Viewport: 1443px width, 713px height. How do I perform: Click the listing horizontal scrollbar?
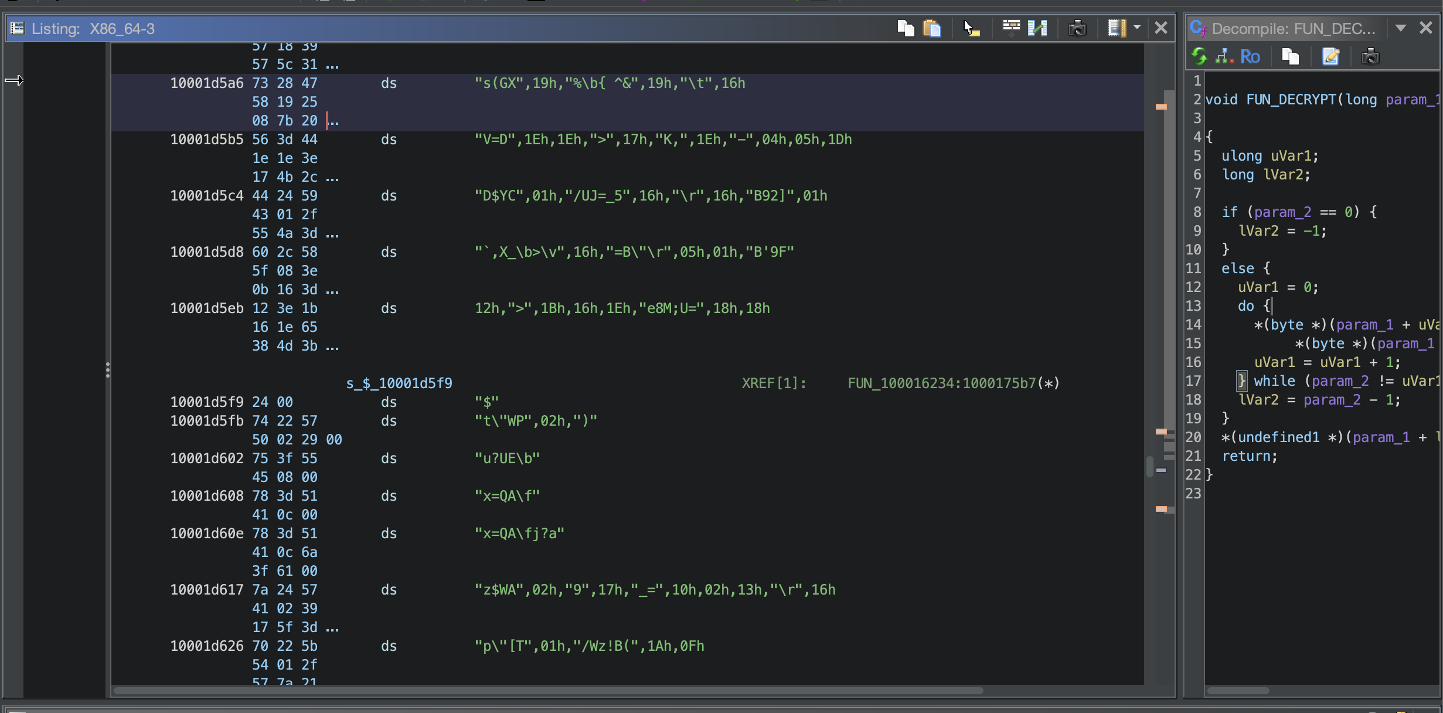(x=548, y=691)
